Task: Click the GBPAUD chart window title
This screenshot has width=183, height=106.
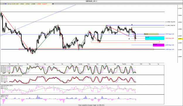Action: coord(91,1)
